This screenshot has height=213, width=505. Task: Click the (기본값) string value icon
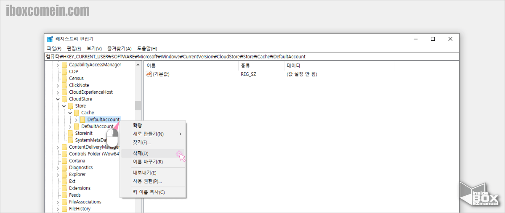[149, 74]
